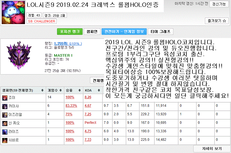Click the 리그 포인트: 74 text
Viewport: 231px width, 153px height.
(x=57, y=59)
